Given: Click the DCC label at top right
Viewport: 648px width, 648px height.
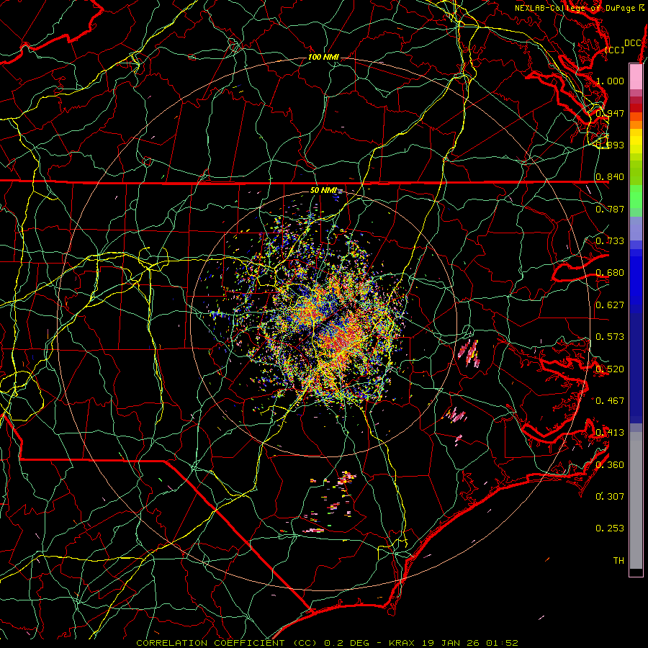Looking at the screenshot, I should [633, 43].
